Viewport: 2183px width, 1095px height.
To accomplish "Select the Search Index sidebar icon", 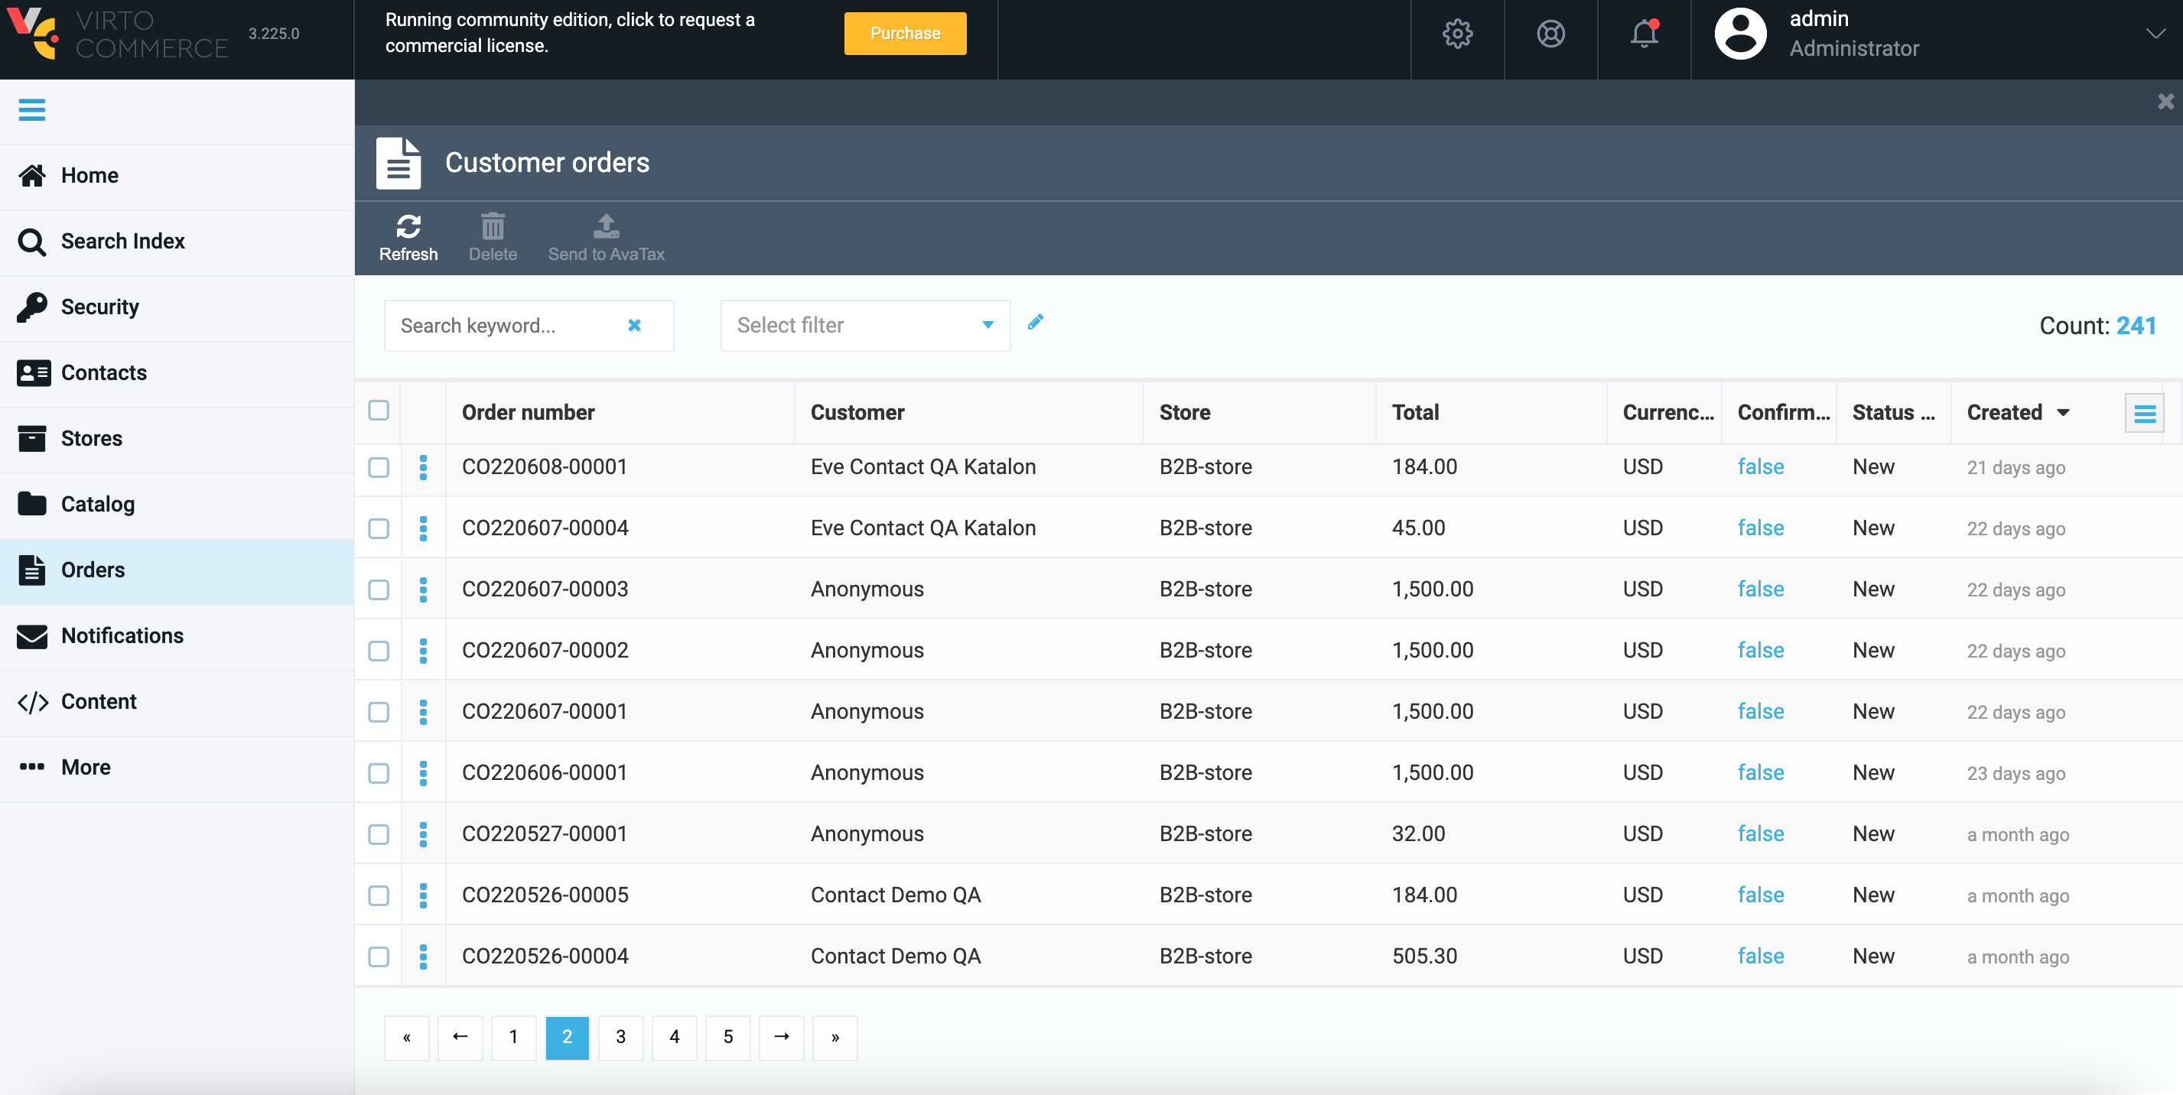I will point(32,242).
